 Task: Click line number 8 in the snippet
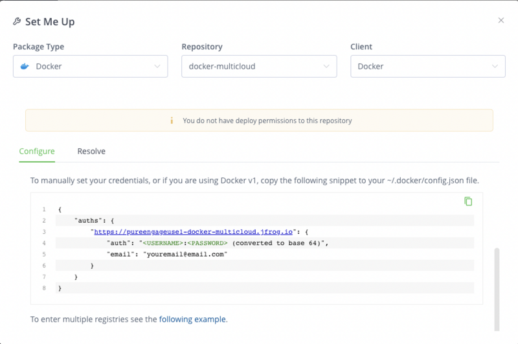[x=44, y=288]
